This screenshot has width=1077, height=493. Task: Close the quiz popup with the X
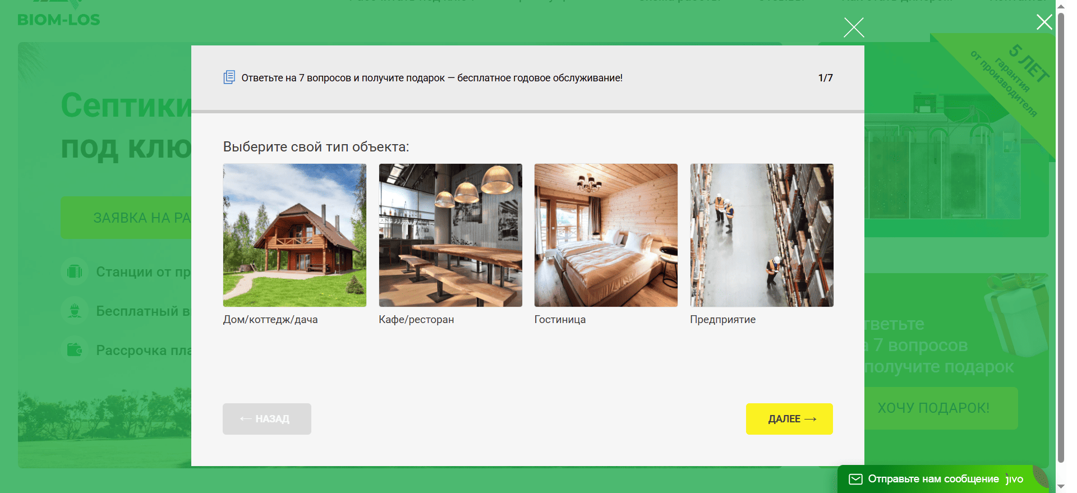[x=854, y=27]
